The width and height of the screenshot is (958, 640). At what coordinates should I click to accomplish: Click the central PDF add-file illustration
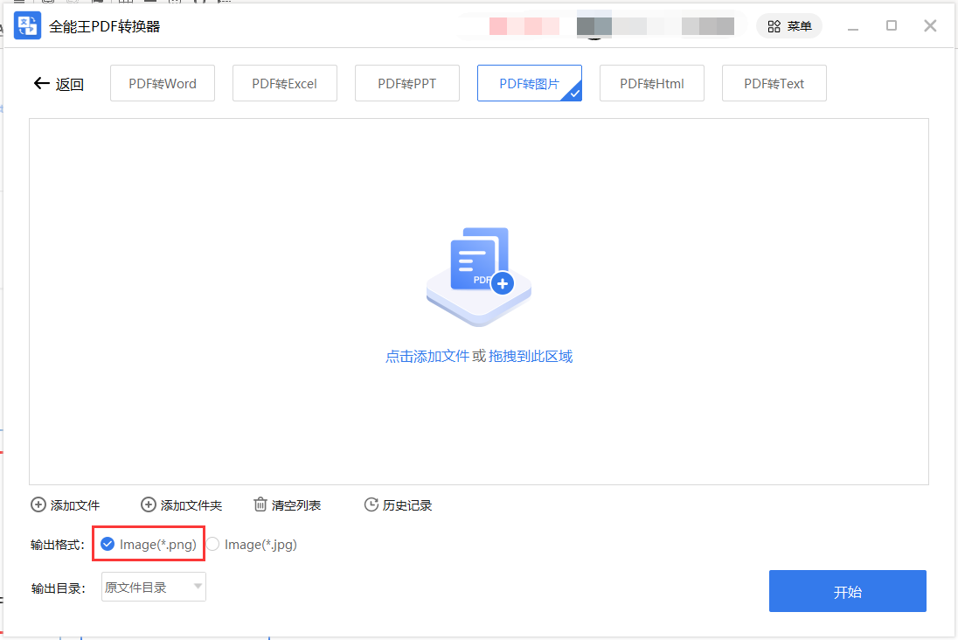(x=478, y=274)
